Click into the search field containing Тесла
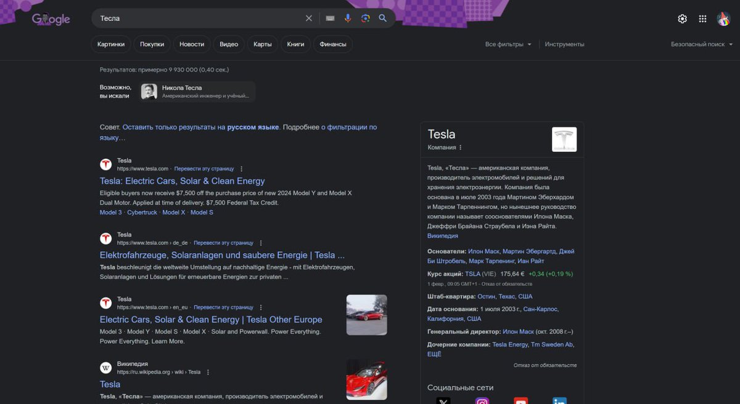 pos(197,18)
